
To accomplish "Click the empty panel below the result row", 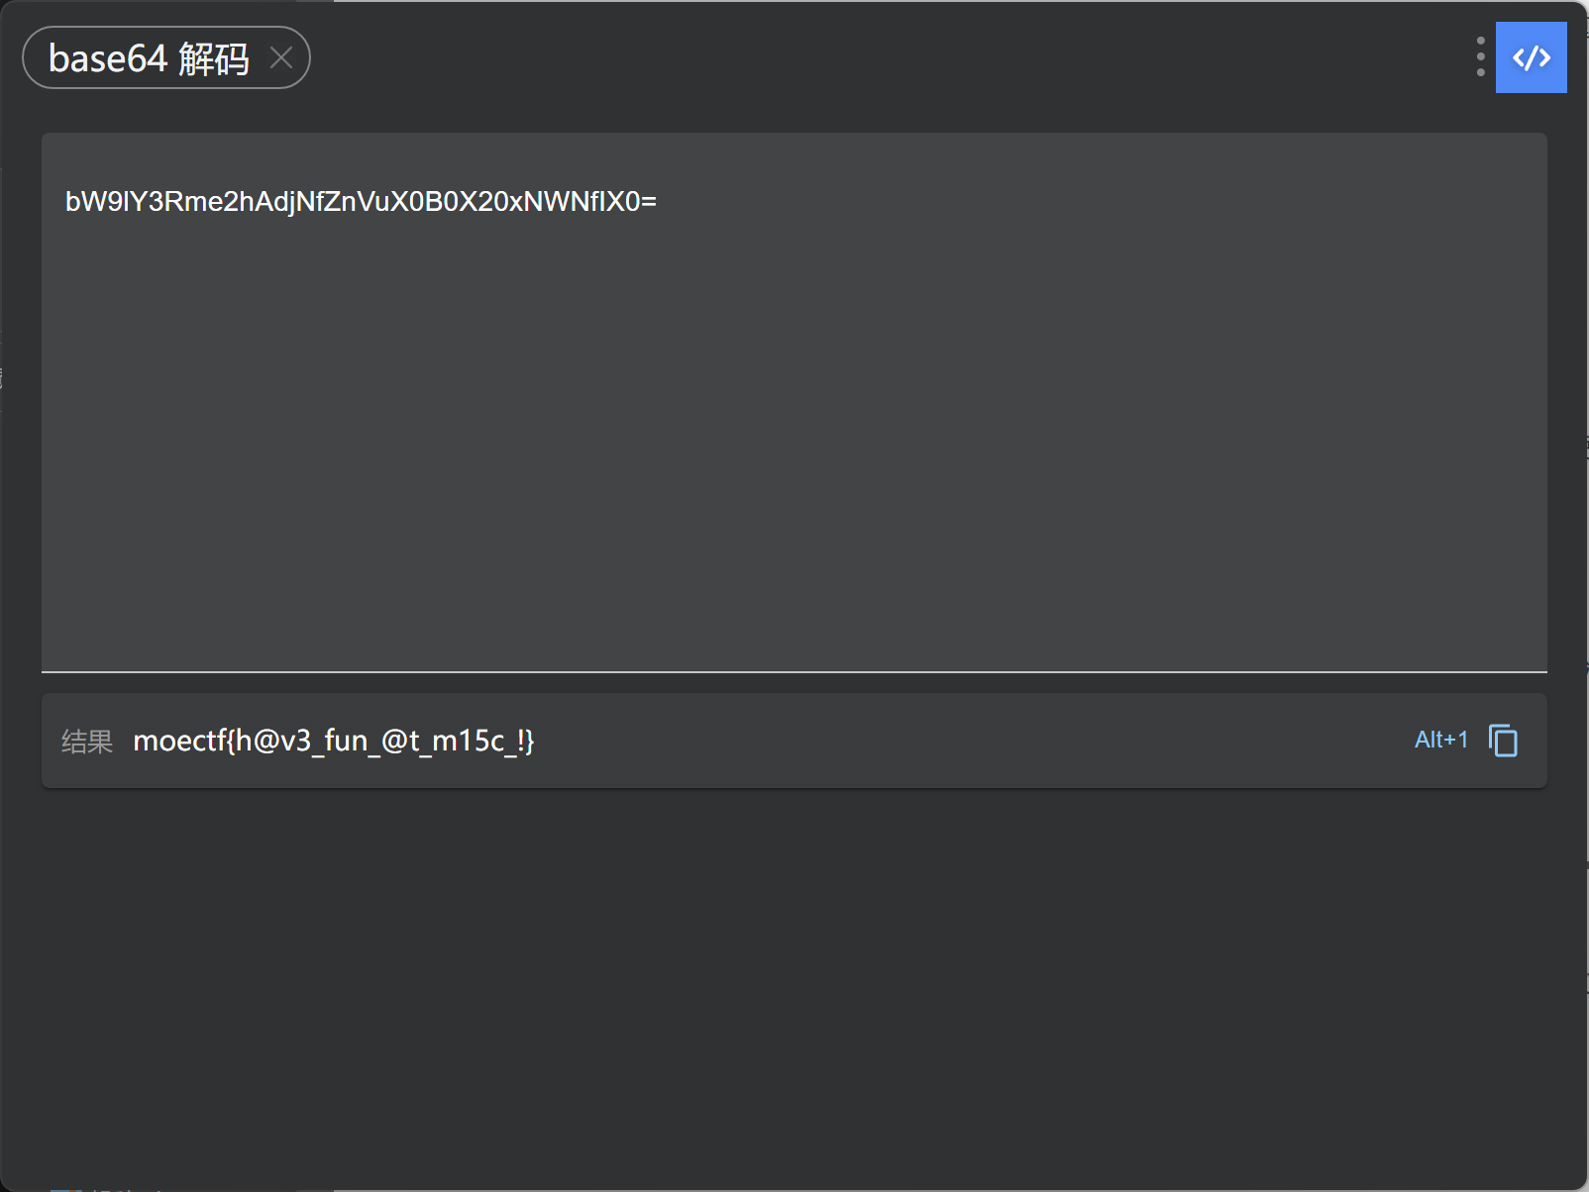I will (x=794, y=980).
